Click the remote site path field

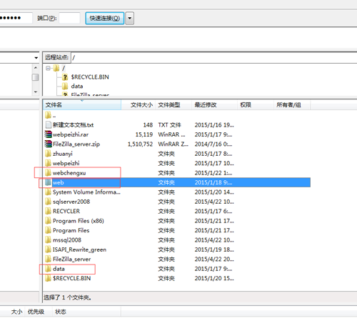click(214, 57)
